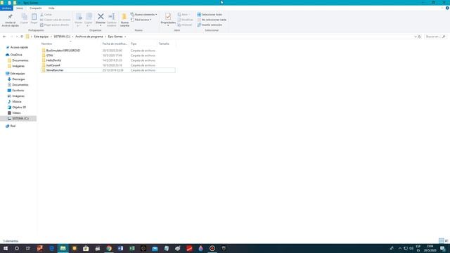
Task: Switch to the Inicio ribbon tab
Action: 20,8
